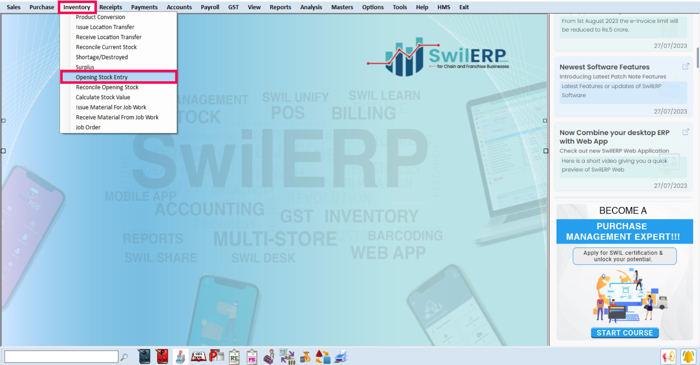Open external link for Combine desktop ERP card
The image size is (700, 365).
tap(685, 132)
